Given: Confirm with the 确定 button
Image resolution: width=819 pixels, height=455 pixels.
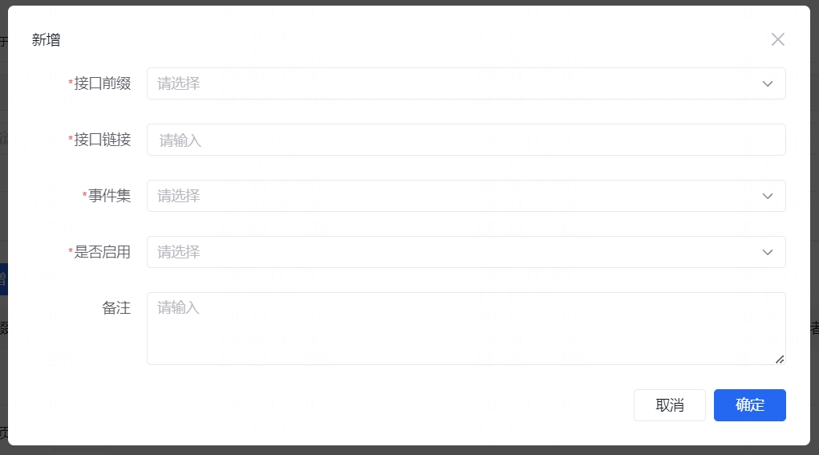Looking at the screenshot, I should point(749,405).
